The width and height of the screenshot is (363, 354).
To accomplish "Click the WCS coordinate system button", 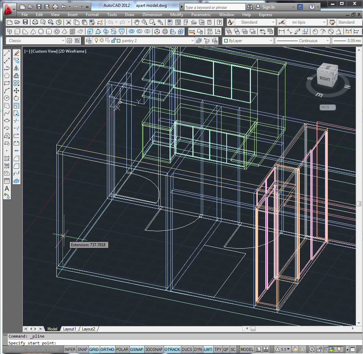I will click(327, 107).
